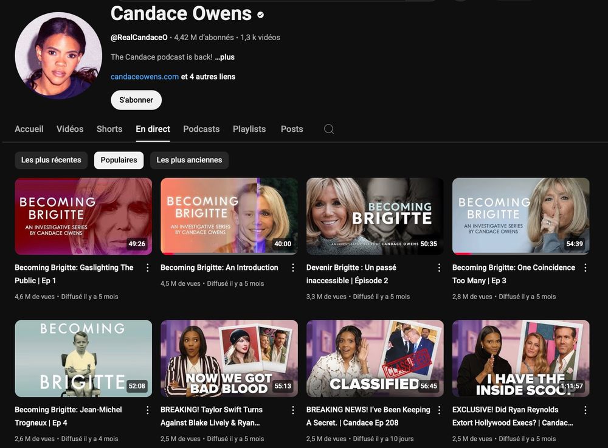Open options menu for Jean-Michel Trogneux Ep 4
The width and height of the screenshot is (608, 448).
[x=147, y=410]
